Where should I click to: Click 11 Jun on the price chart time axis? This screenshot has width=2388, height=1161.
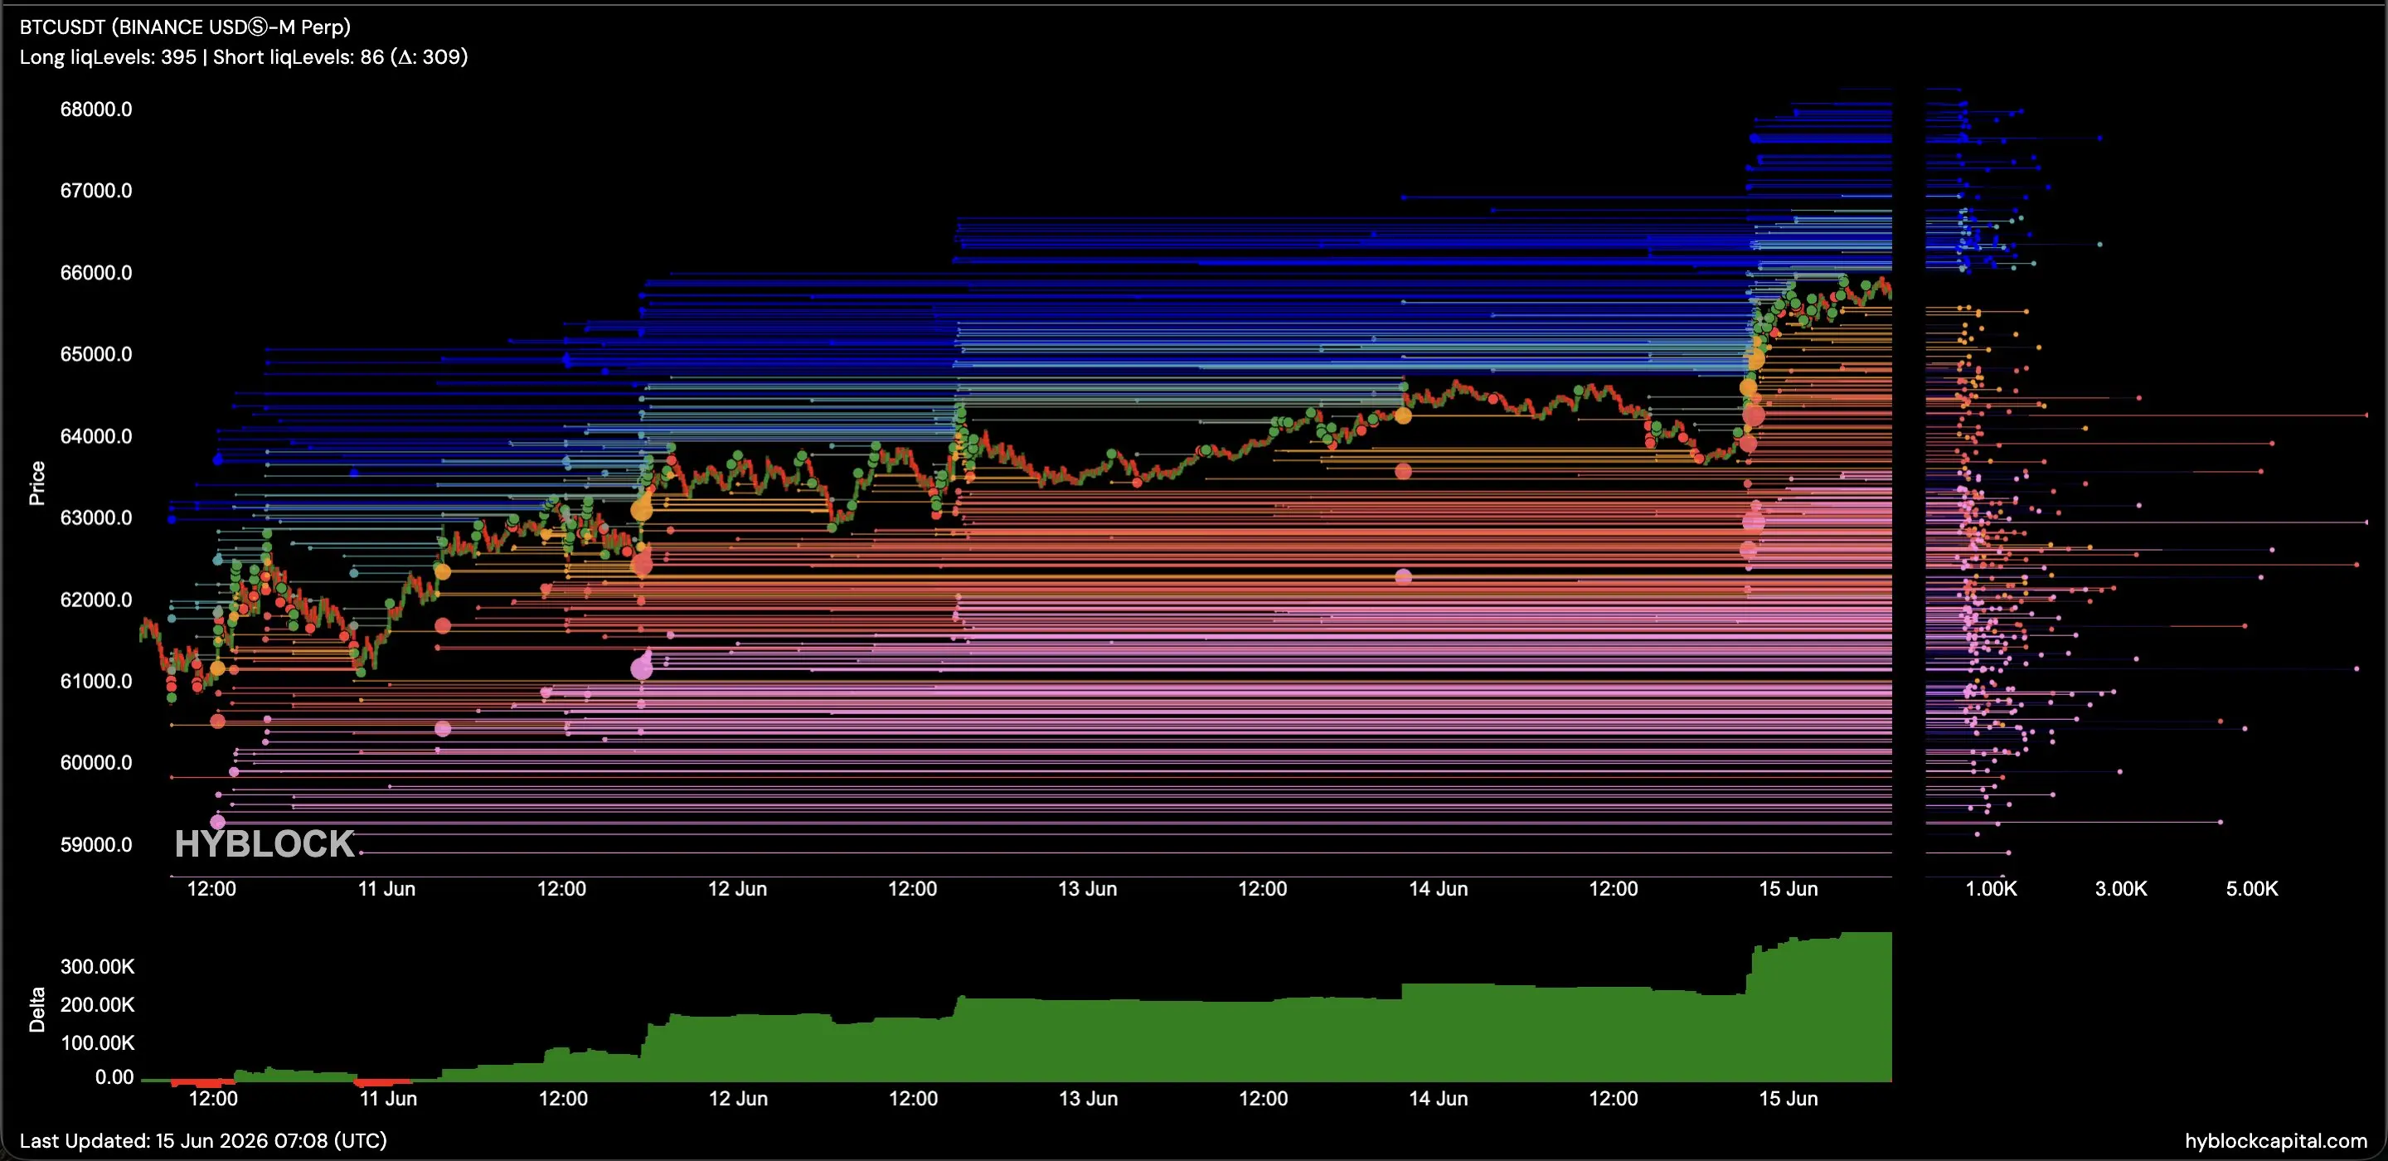[x=386, y=888]
